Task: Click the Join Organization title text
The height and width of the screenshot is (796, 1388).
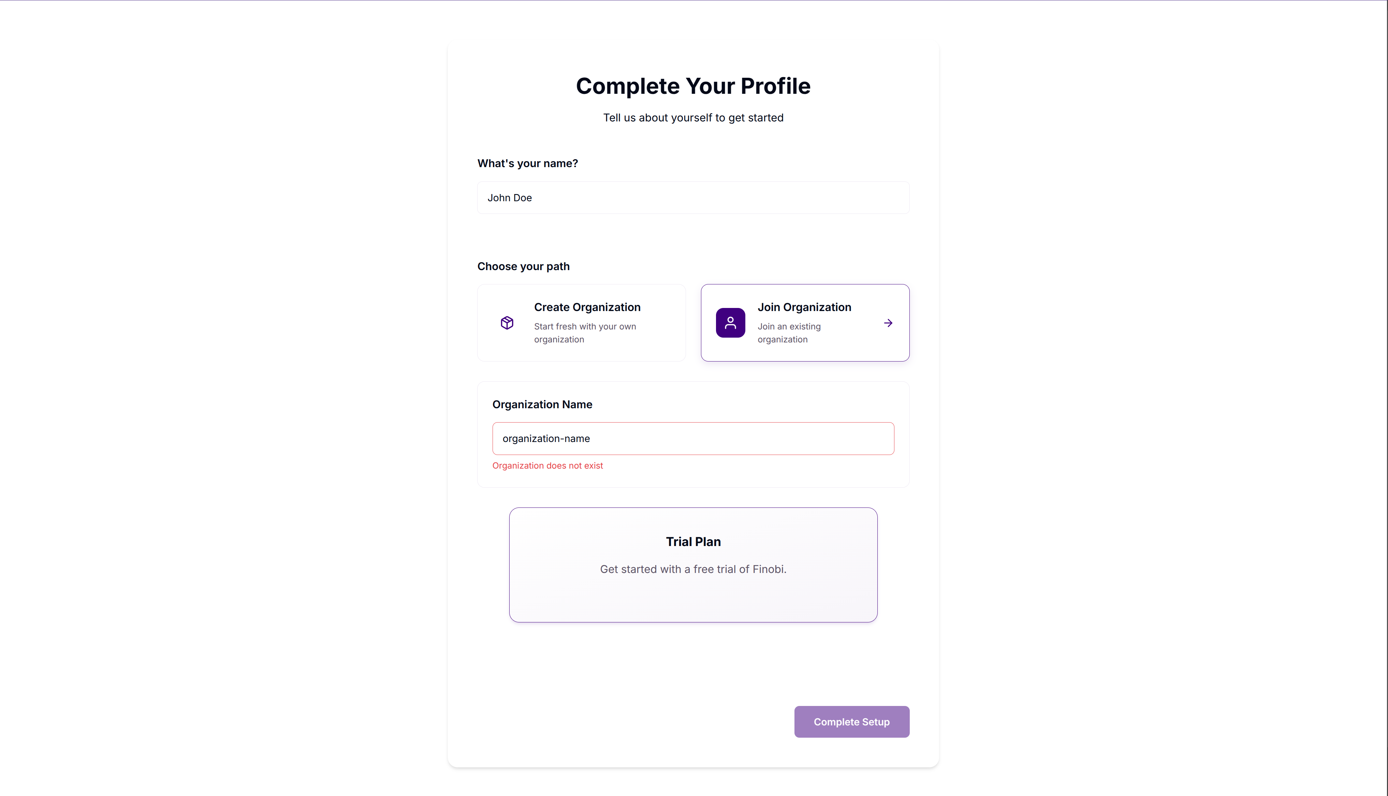Action: tap(804, 307)
